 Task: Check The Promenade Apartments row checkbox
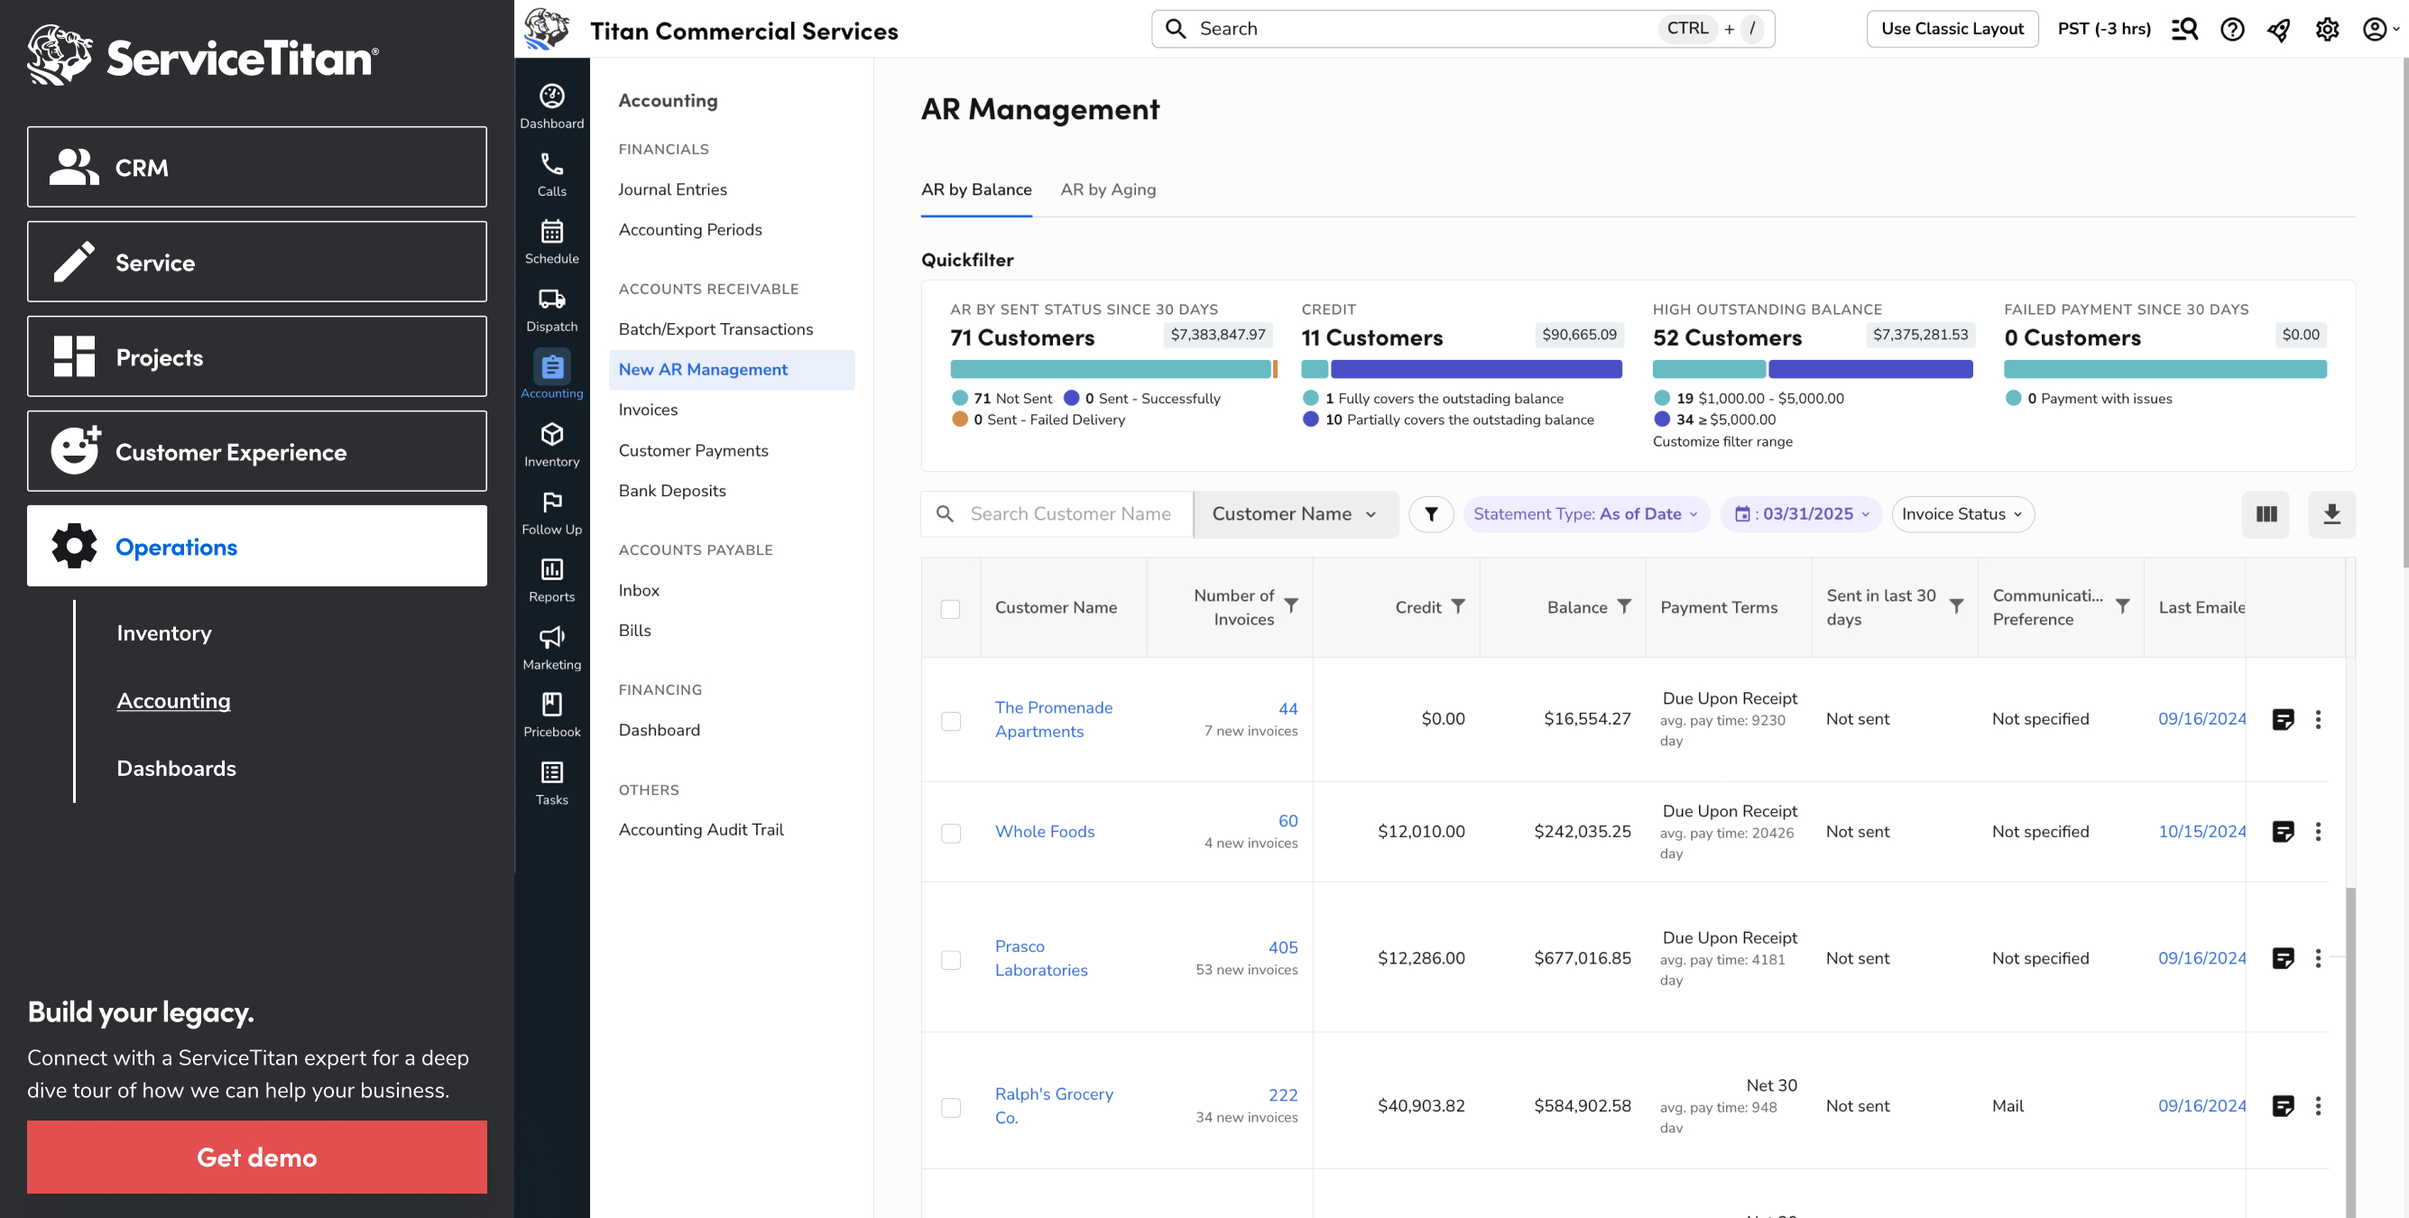pyautogui.click(x=950, y=720)
